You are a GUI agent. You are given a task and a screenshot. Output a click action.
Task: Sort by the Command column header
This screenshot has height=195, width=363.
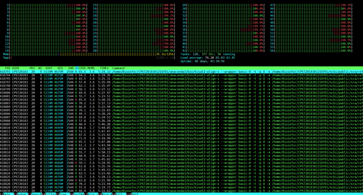click(118, 68)
